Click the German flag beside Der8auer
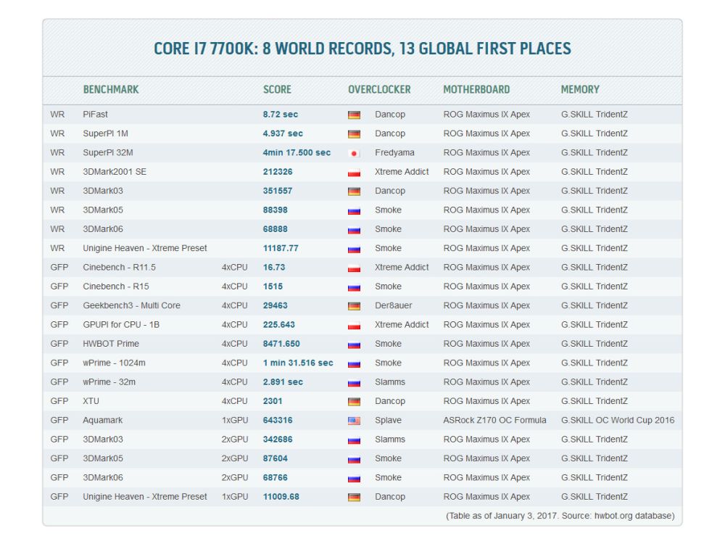 coord(354,306)
